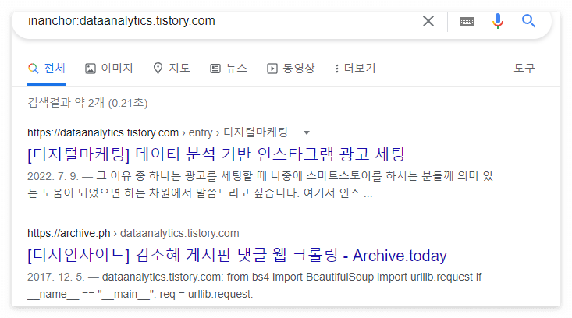572x318 pixels.
Task: Submit search with the magnifying glass icon
Action: (x=528, y=21)
